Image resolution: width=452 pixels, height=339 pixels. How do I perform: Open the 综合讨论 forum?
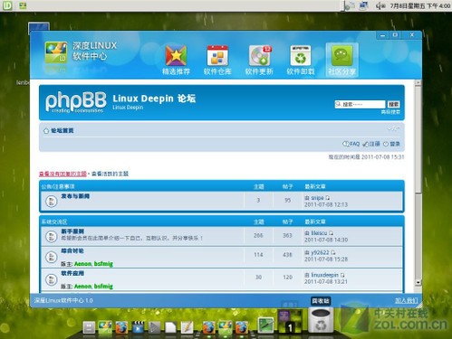(x=72, y=251)
